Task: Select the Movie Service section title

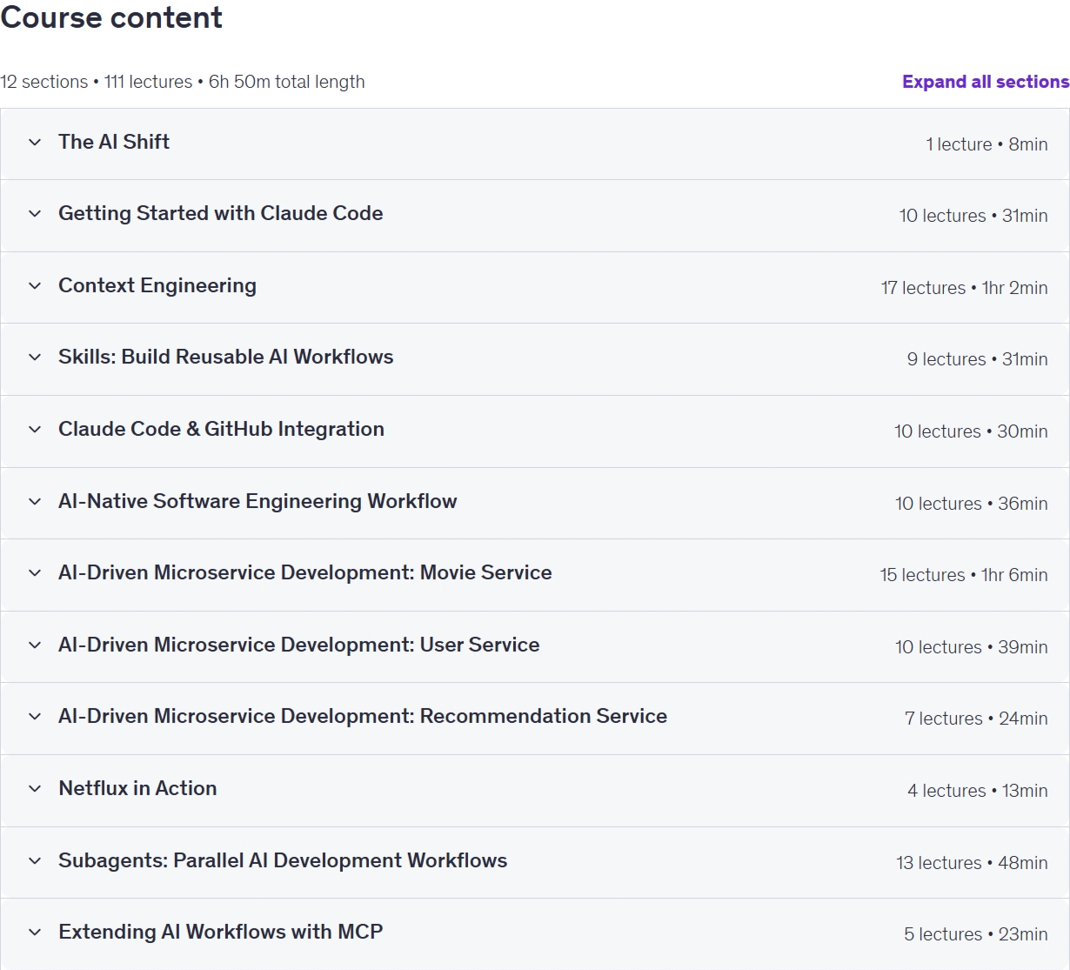Action: click(305, 573)
